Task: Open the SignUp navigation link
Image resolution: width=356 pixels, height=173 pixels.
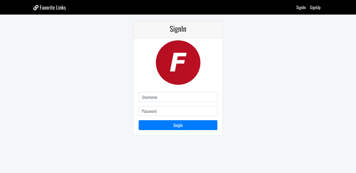Action: tap(315, 7)
